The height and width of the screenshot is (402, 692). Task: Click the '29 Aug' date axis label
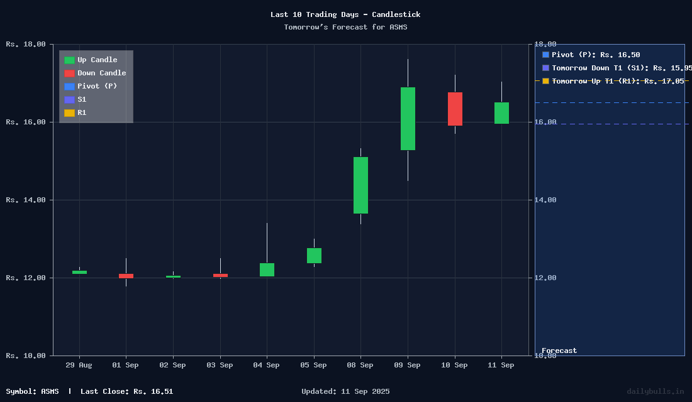pyautogui.click(x=79, y=365)
